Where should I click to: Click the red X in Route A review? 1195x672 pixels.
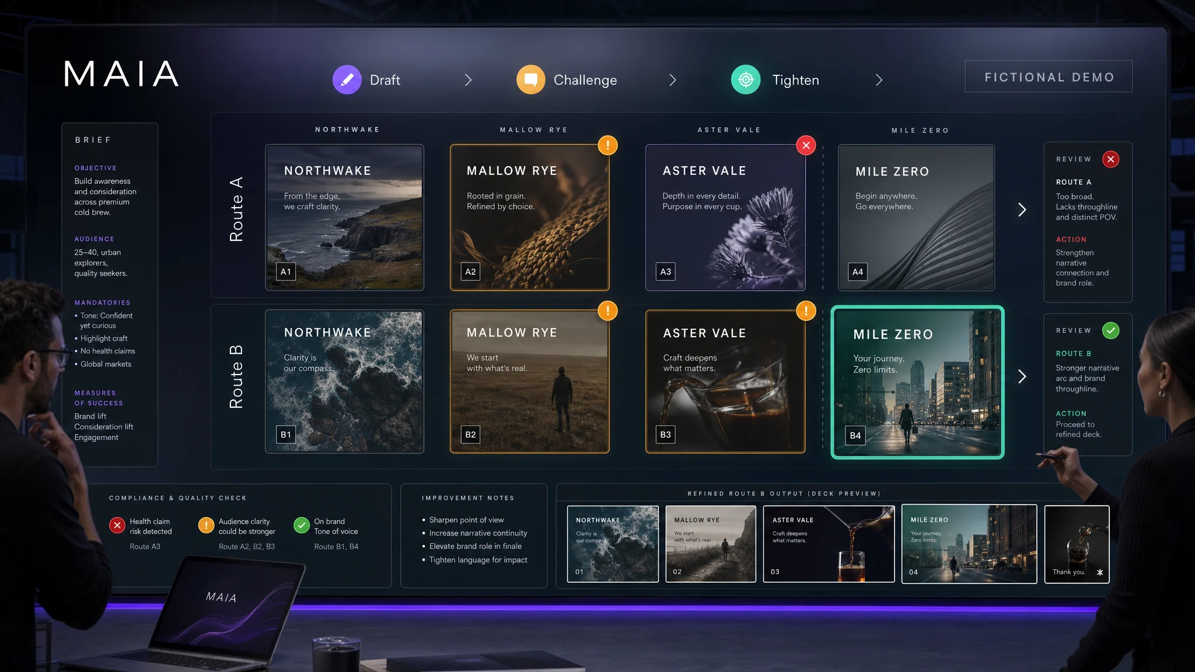coord(1110,159)
